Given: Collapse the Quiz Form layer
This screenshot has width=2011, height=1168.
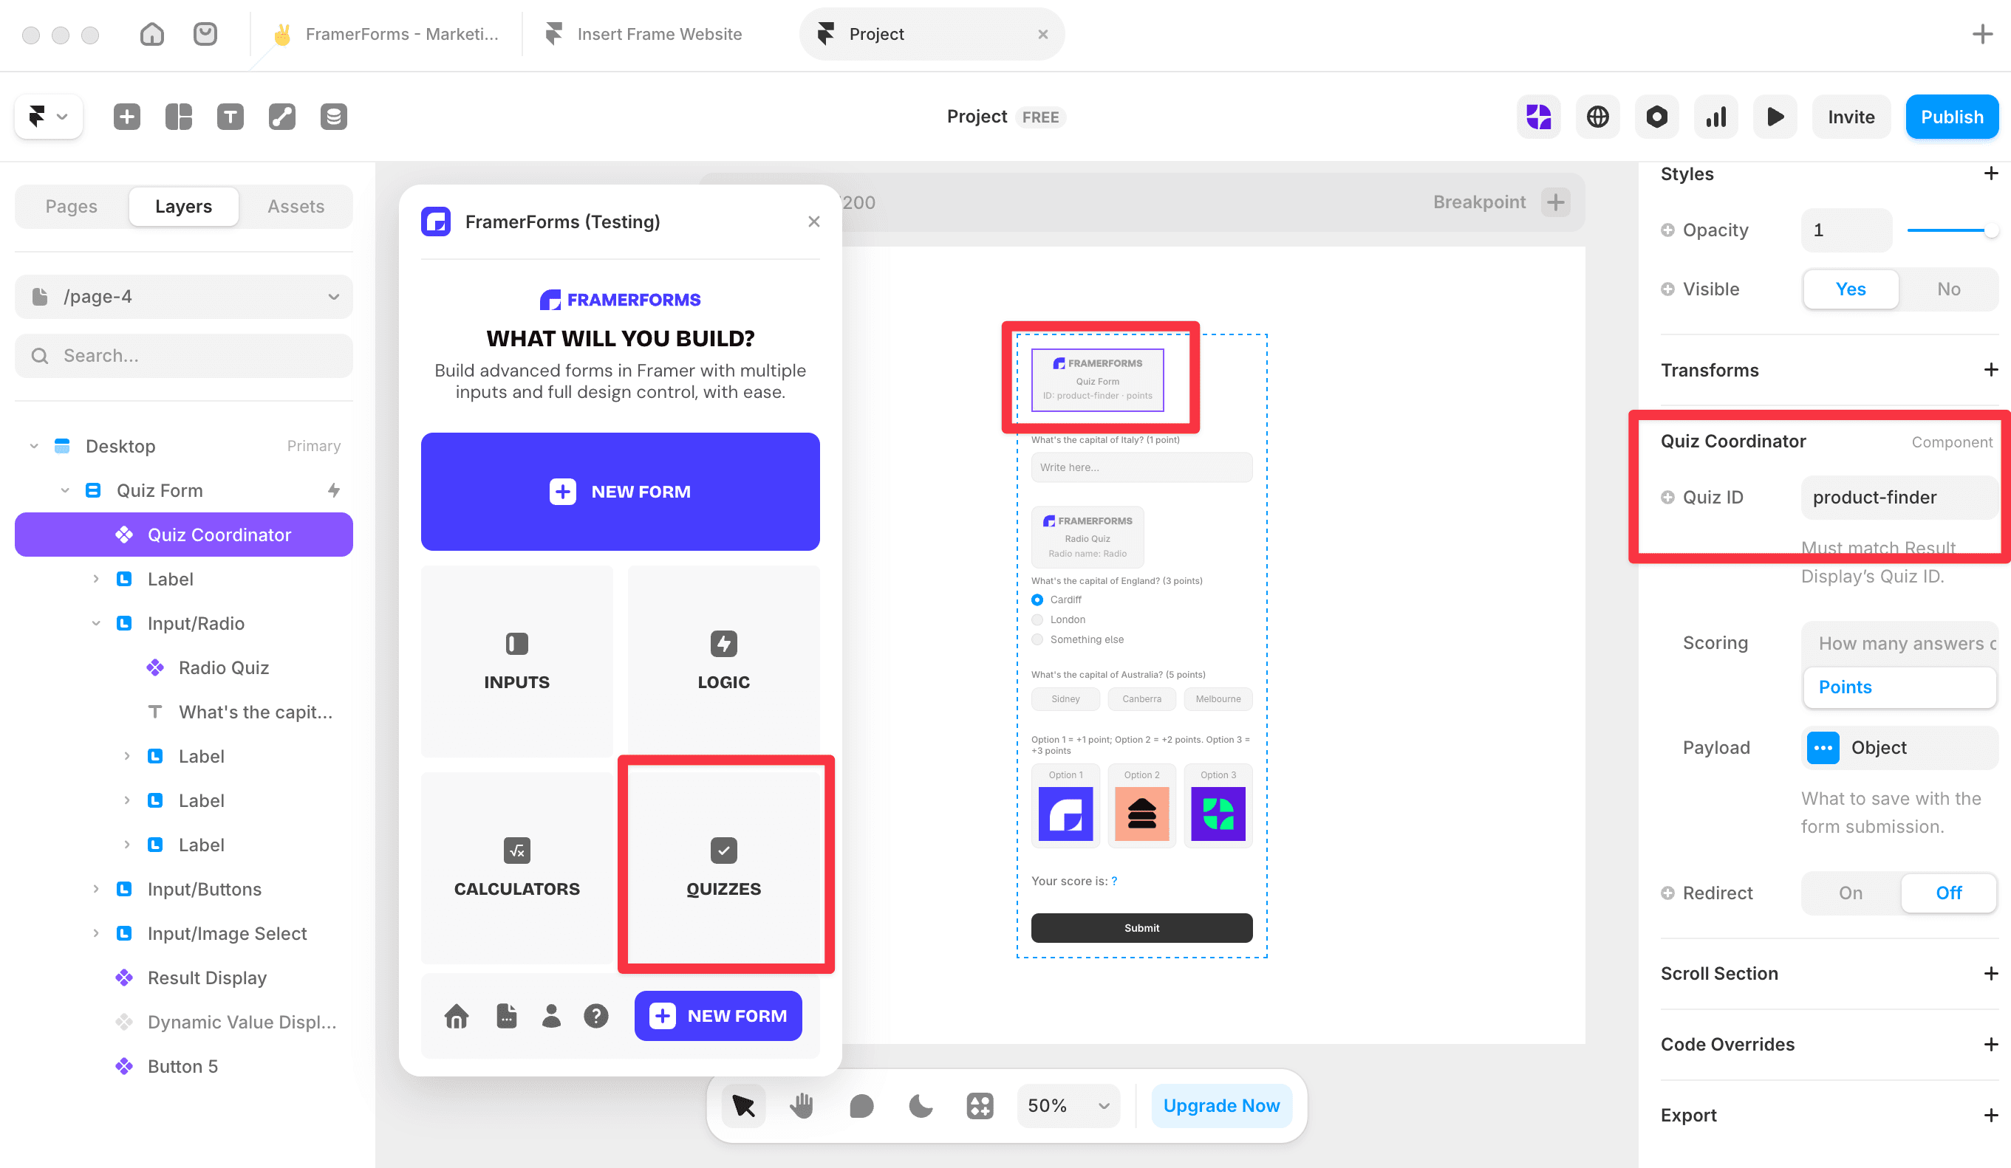Looking at the screenshot, I should (64, 490).
